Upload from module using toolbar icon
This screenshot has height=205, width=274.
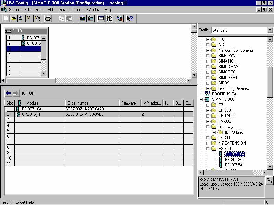point(90,18)
